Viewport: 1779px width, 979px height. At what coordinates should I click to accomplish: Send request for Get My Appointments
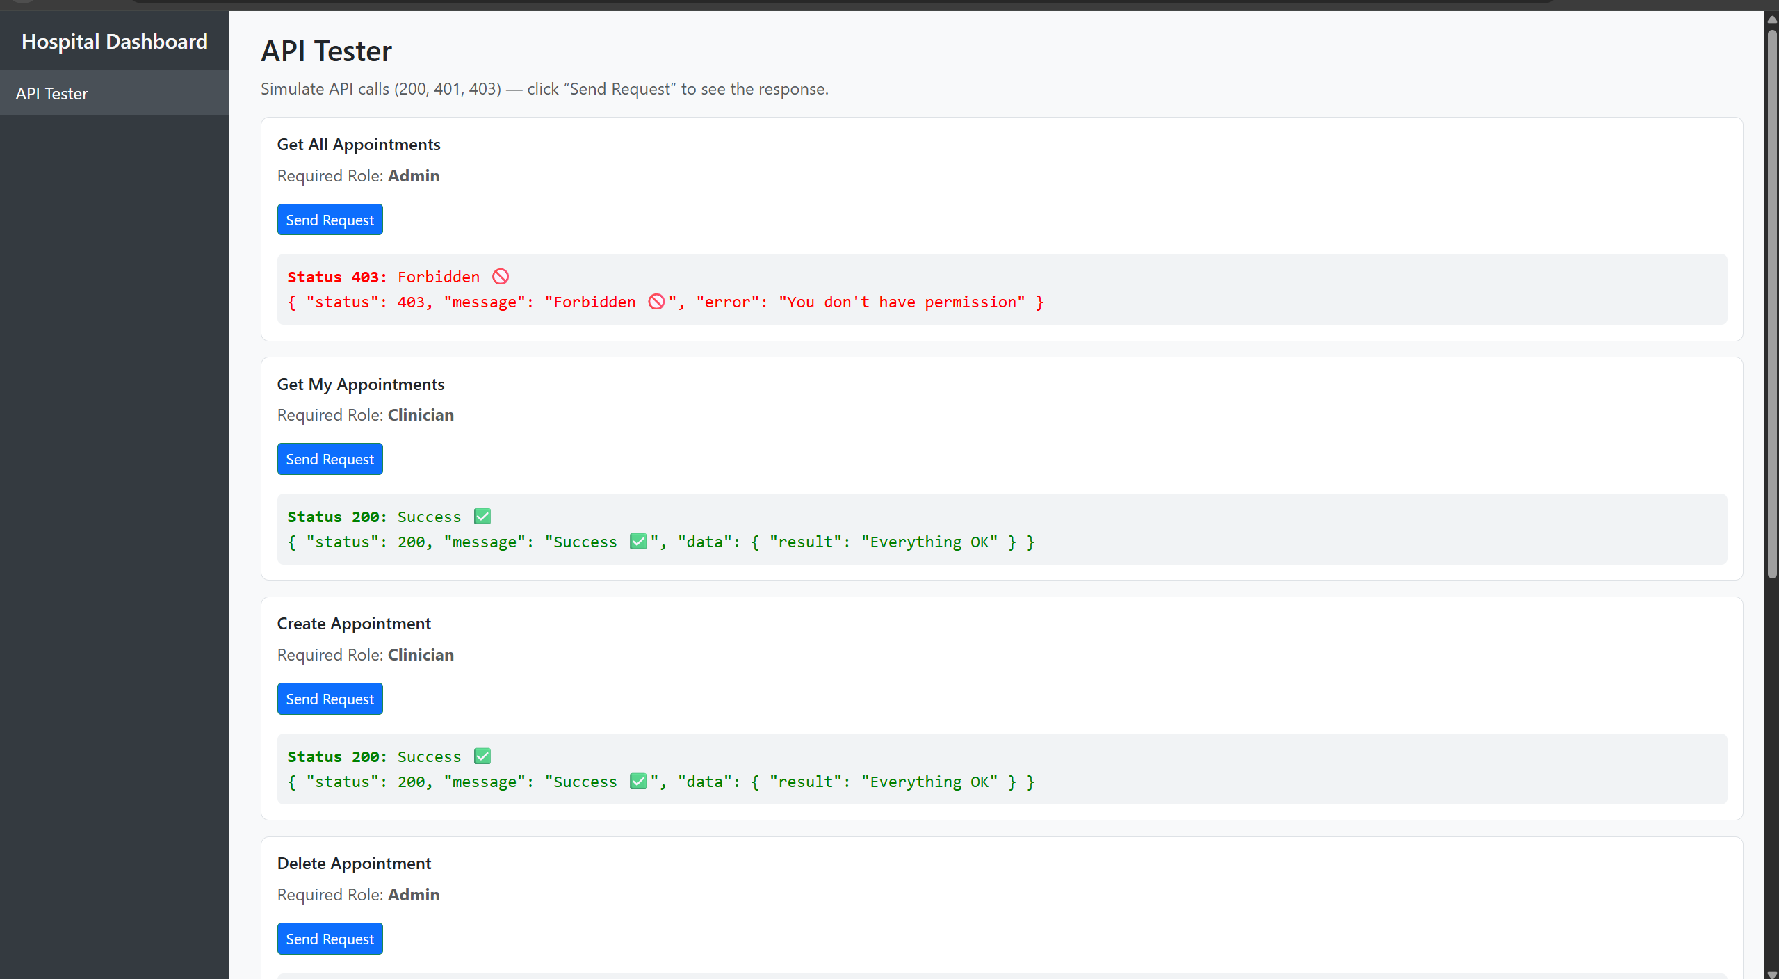(x=330, y=459)
